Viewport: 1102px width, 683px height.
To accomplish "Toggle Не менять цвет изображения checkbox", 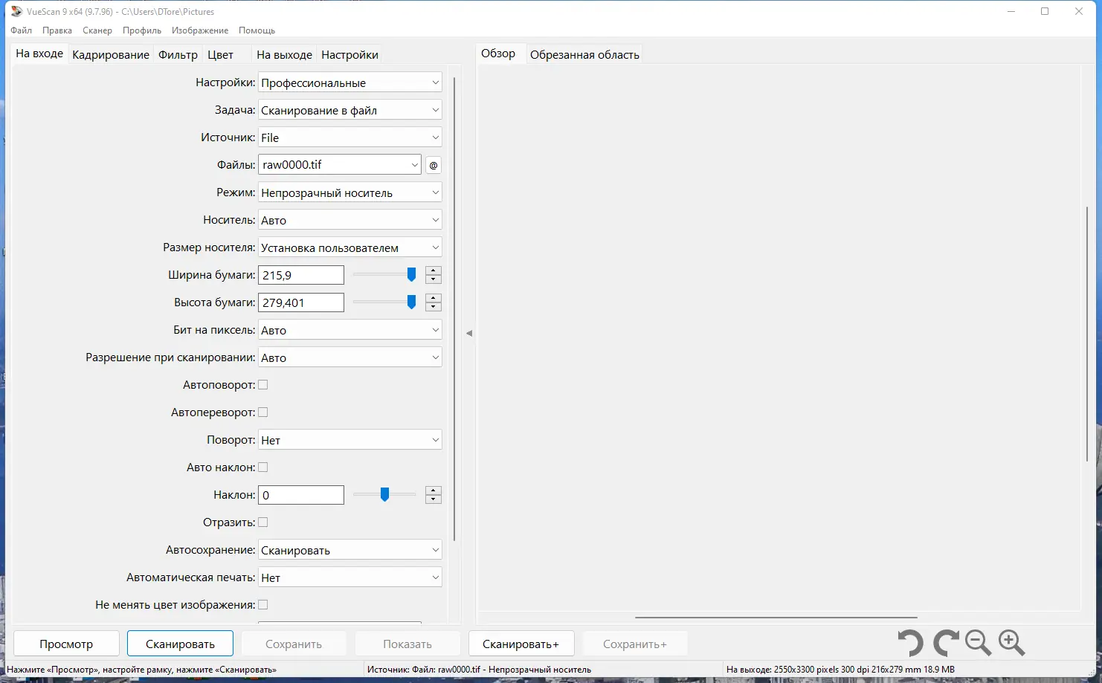I will (x=262, y=605).
